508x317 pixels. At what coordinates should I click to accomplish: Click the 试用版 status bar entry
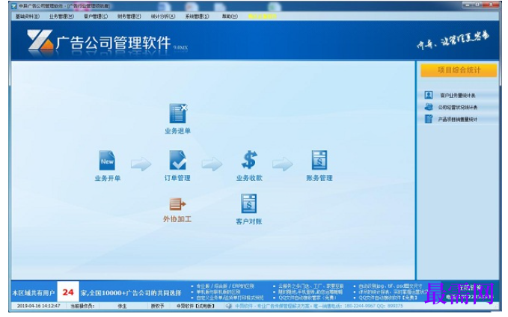click(195, 306)
